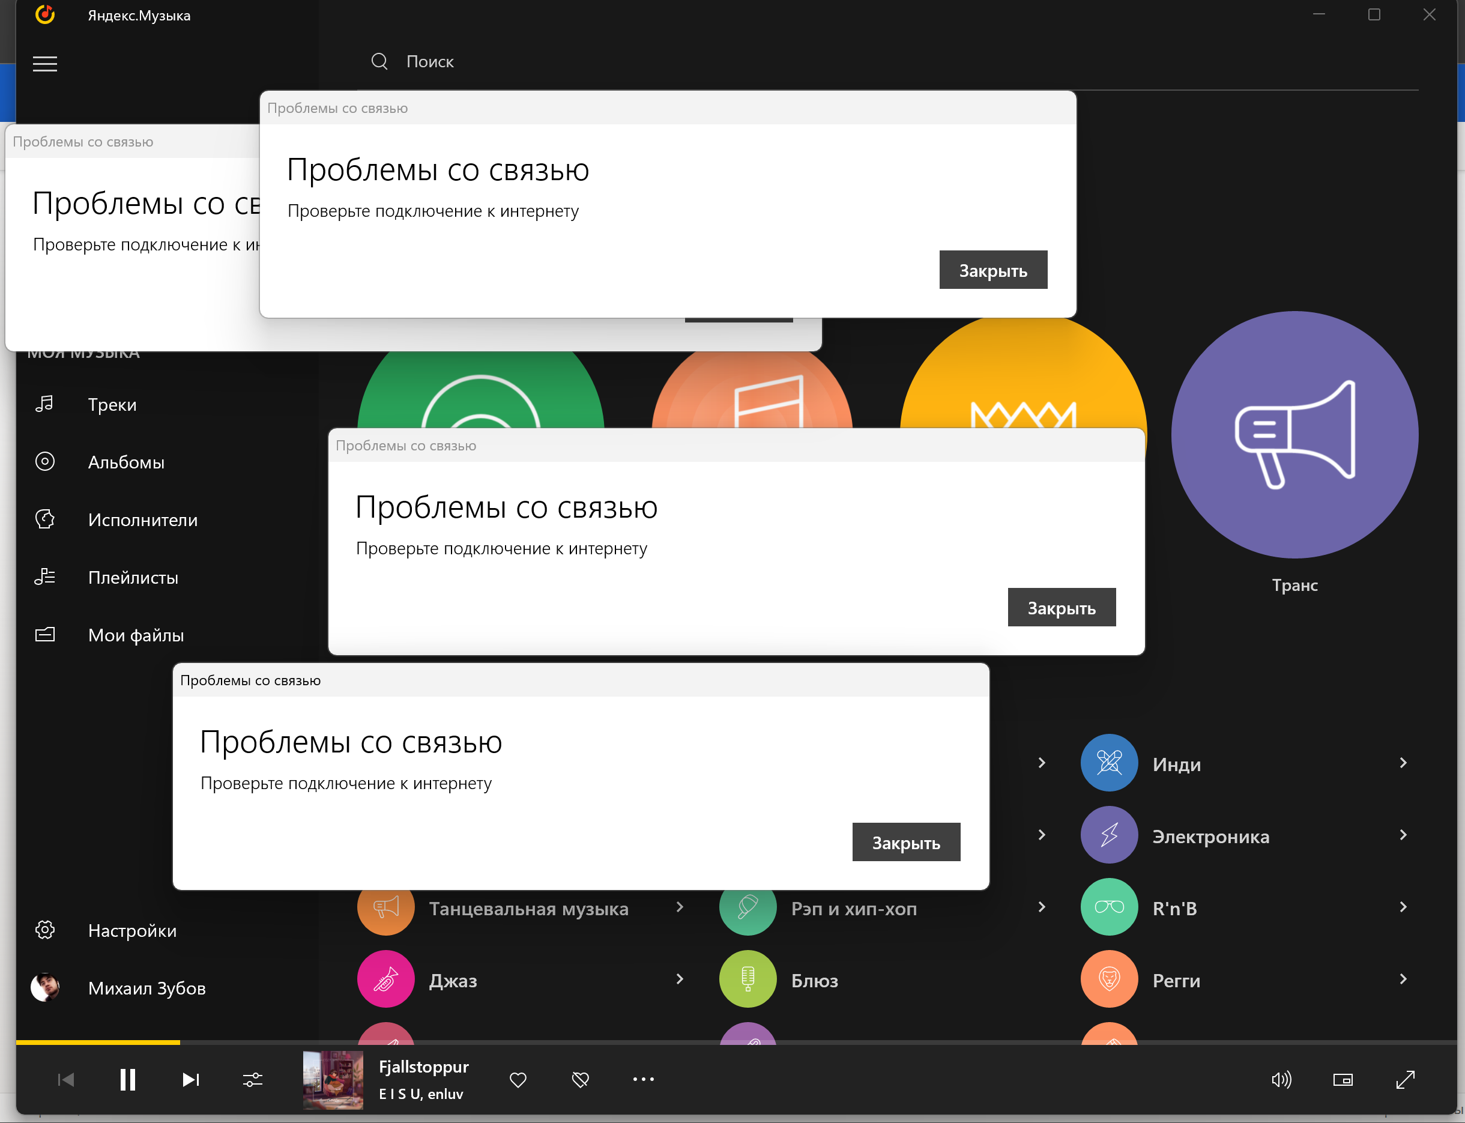Viewport: 1465px width, 1123px height.
Task: Expand player to full screen
Action: coord(1406,1080)
